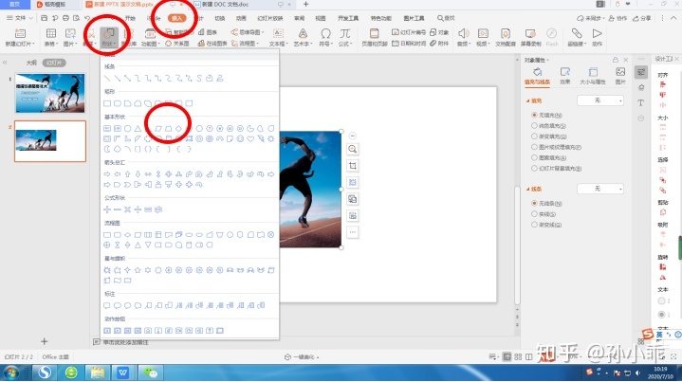Image resolution: width=682 pixels, height=382 pixels.
Task: Click the crop tool beside the picture
Action: pos(352,166)
